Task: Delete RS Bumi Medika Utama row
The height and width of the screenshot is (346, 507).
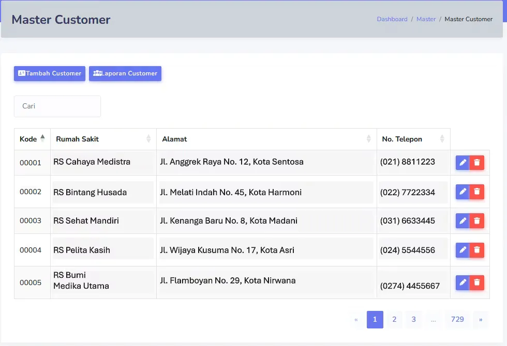Action: click(x=477, y=282)
